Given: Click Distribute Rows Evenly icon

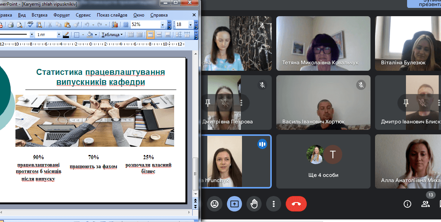Looking at the screenshot, I should 179,35.
